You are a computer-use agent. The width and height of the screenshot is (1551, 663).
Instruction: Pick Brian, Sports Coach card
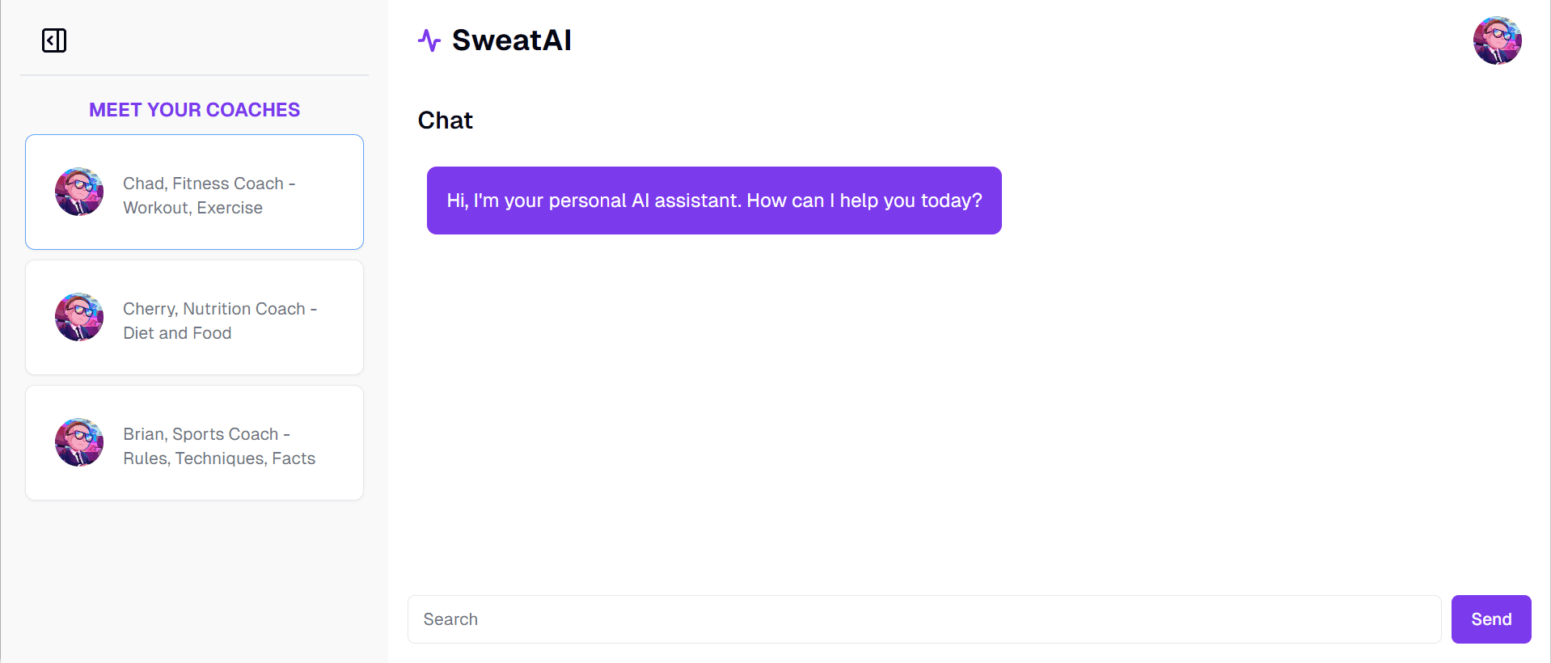(x=194, y=442)
